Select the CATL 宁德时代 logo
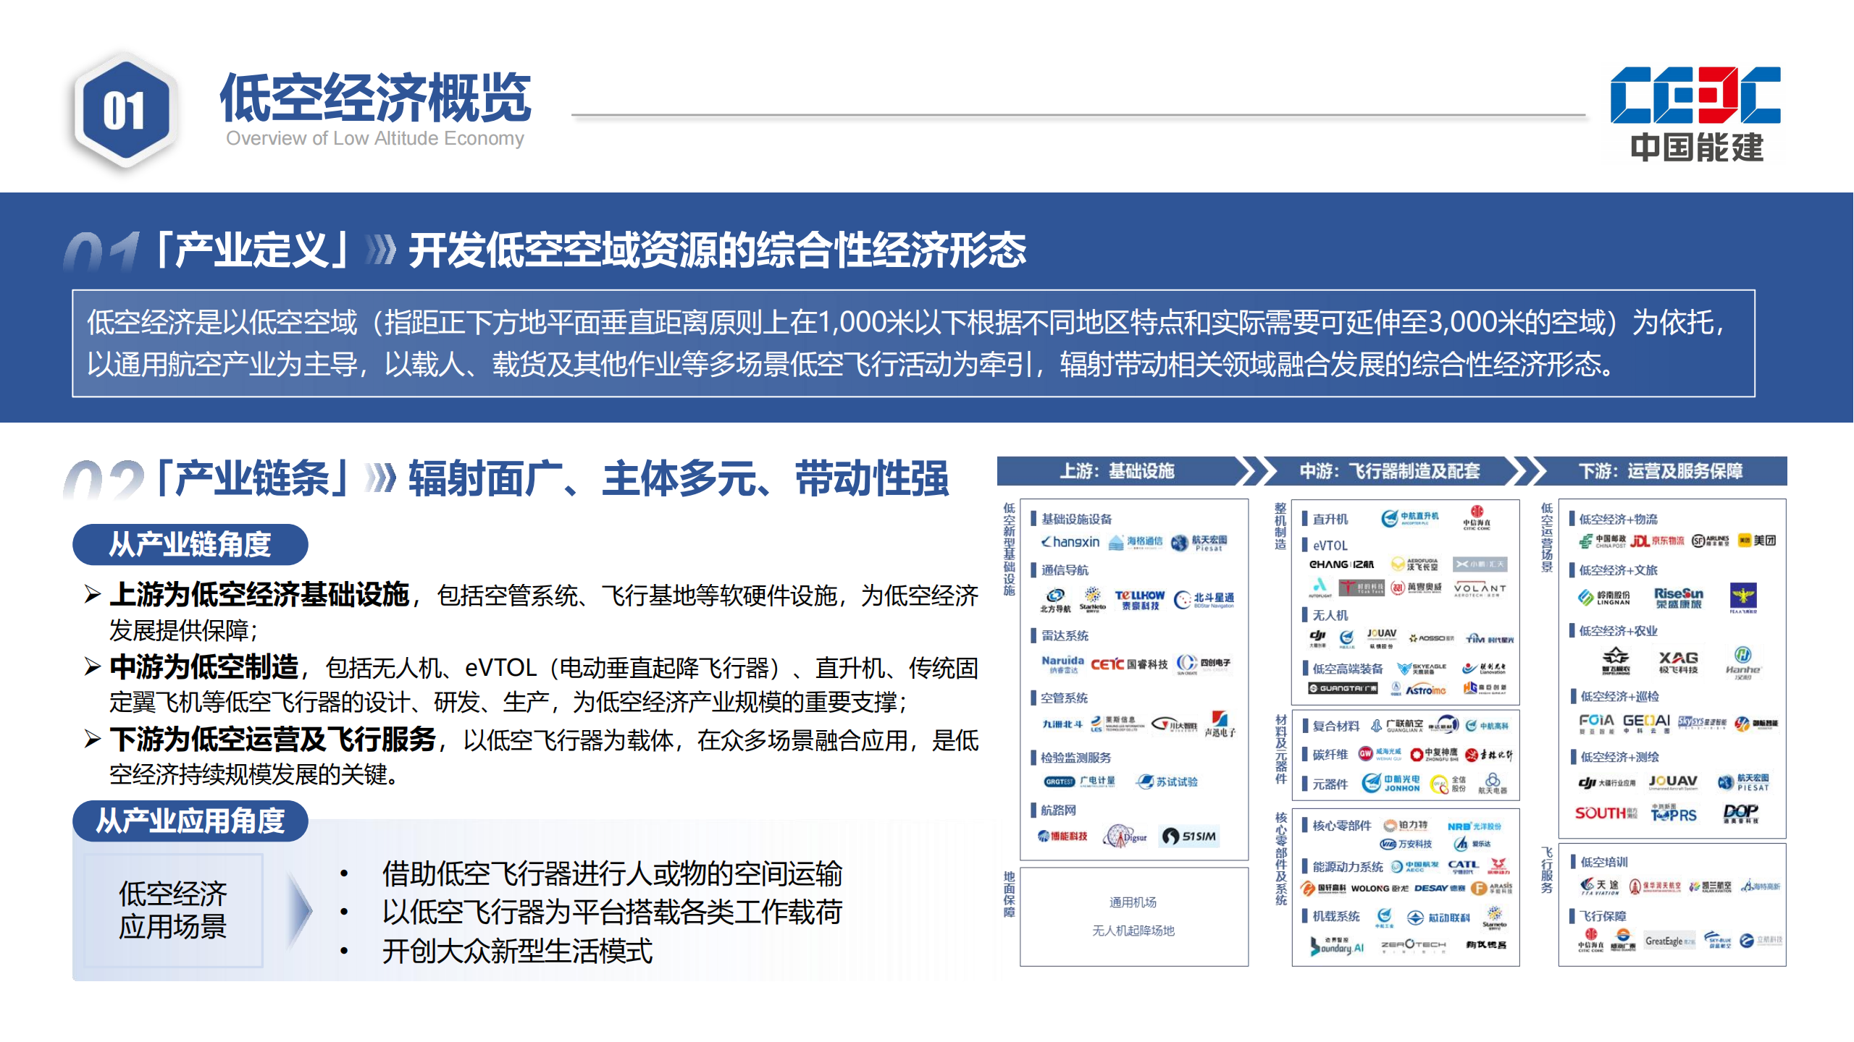1854x1042 pixels. click(1464, 866)
